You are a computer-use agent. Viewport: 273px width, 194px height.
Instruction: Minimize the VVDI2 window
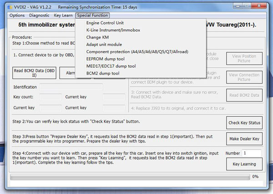238,6
